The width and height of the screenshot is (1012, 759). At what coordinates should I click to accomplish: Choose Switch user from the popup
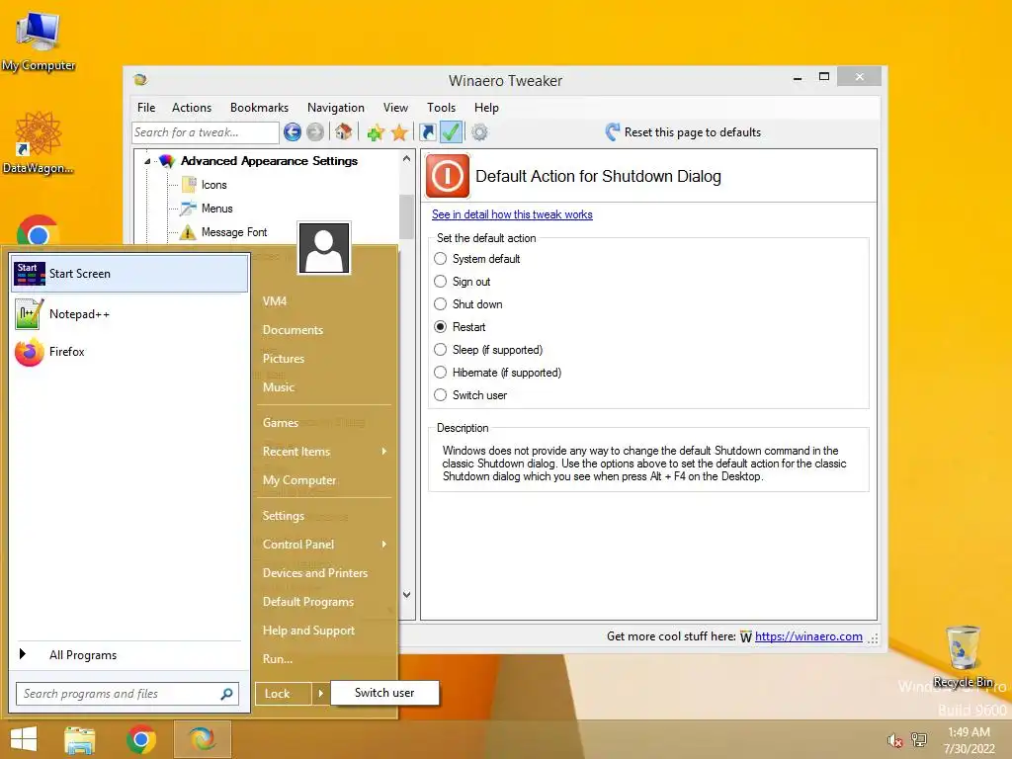(384, 693)
